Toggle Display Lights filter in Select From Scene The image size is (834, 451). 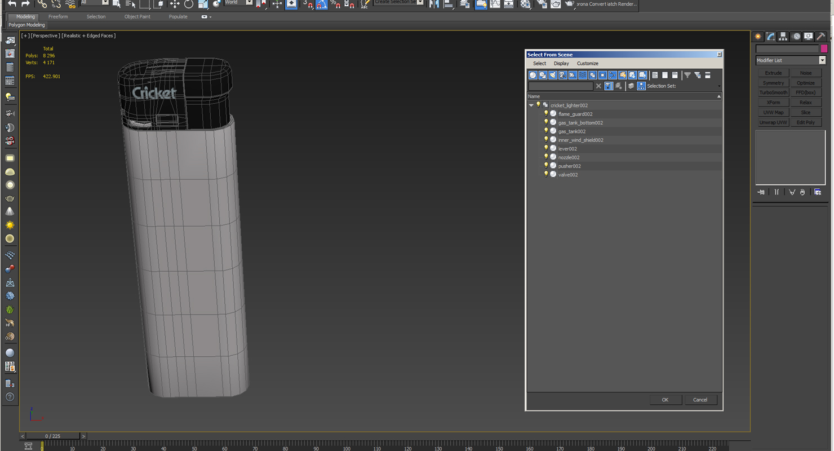click(x=553, y=75)
